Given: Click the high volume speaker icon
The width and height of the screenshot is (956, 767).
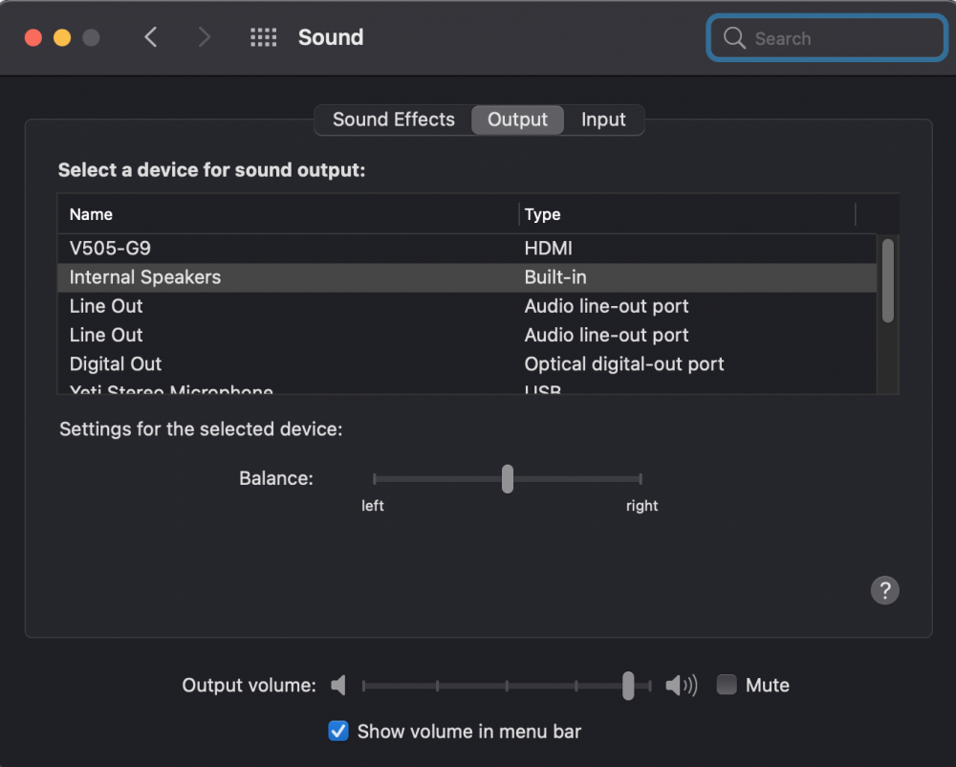Looking at the screenshot, I should (681, 685).
